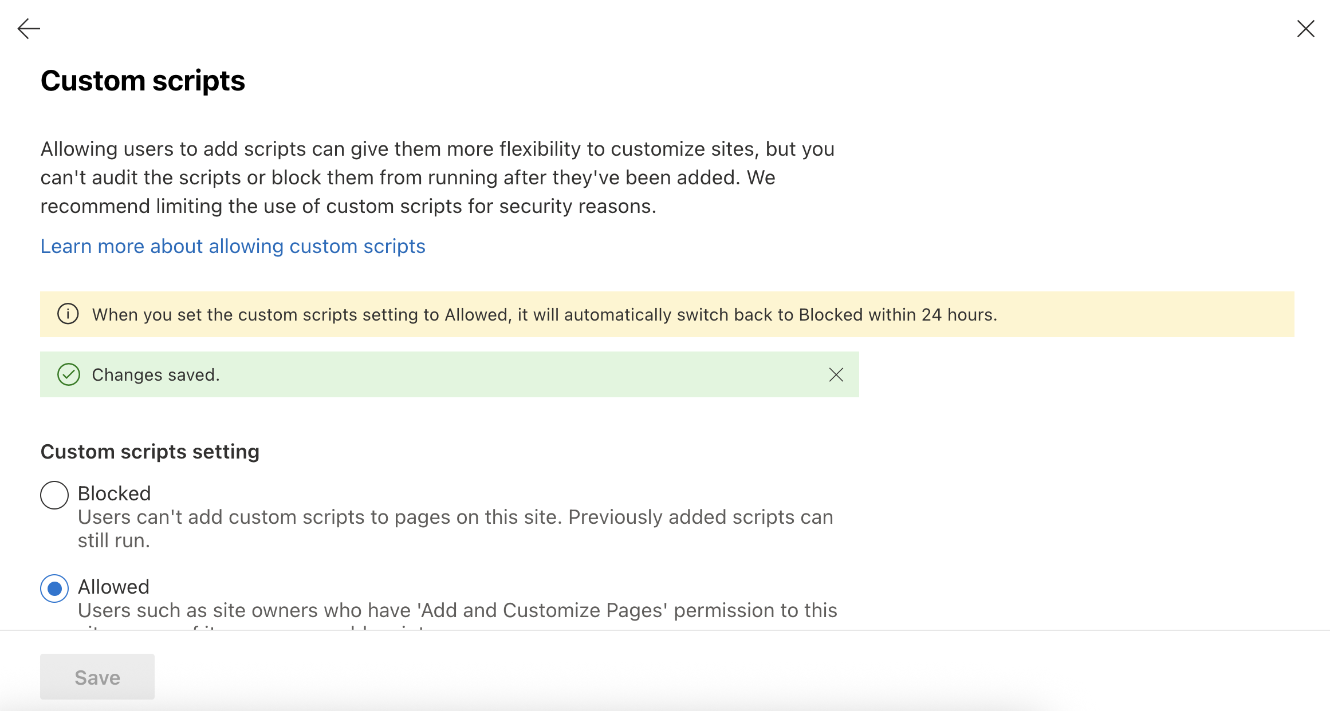Click the green checkmark success icon

tap(69, 374)
